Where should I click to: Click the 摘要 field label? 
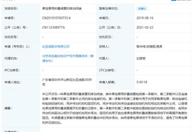click(x=8, y=108)
